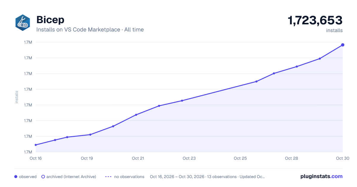The width and height of the screenshot is (357, 187).
Task: Click the Oct 25 axis label
Action: [x=240, y=158]
